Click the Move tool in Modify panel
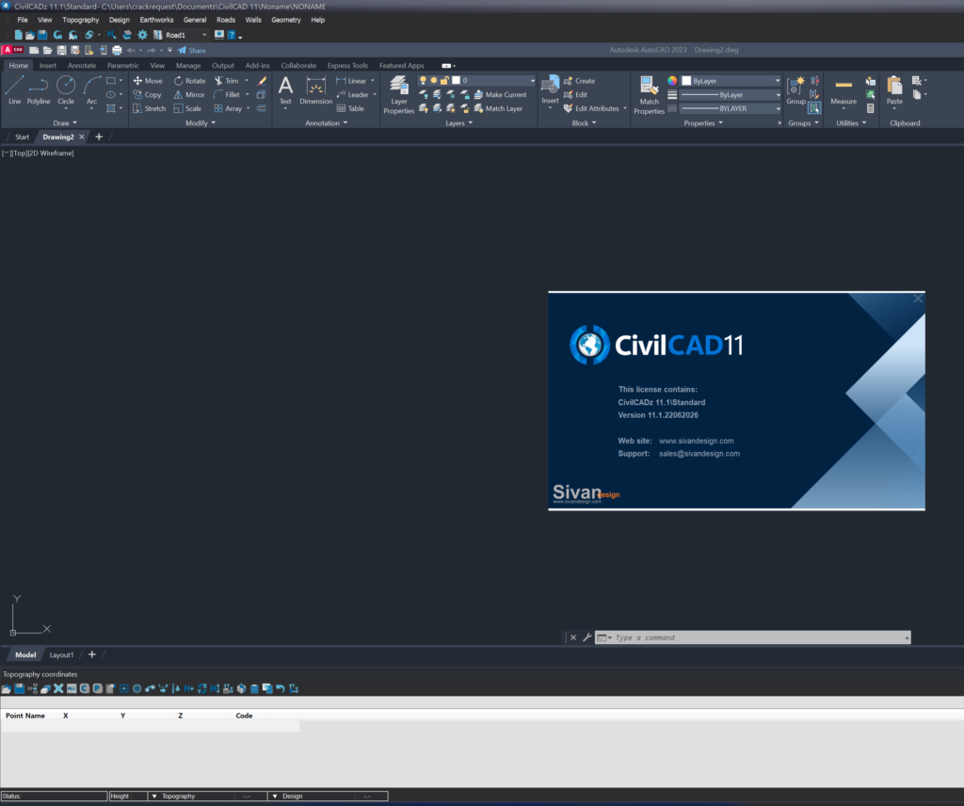Viewport: 964px width, 806px height. (x=148, y=81)
